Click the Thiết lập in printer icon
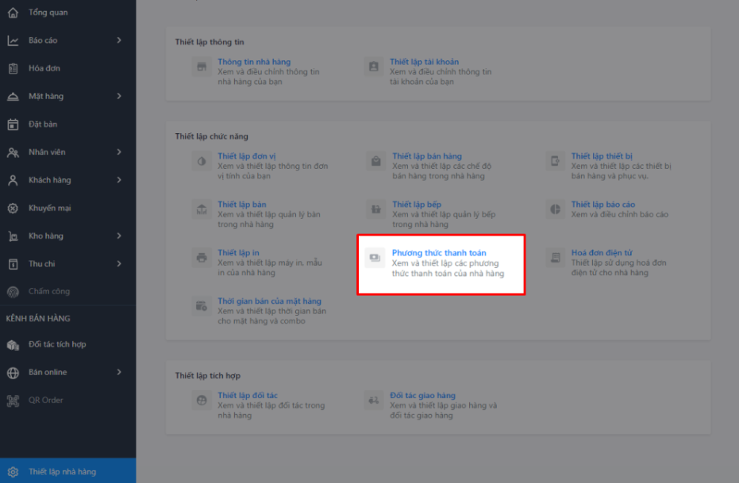Screen dimensions: 739x483 [202, 258]
